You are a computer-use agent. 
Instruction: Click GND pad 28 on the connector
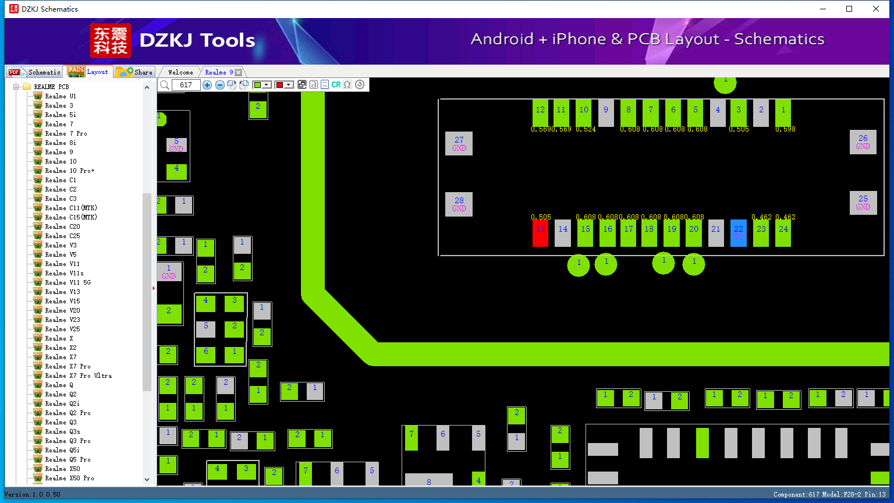click(459, 204)
